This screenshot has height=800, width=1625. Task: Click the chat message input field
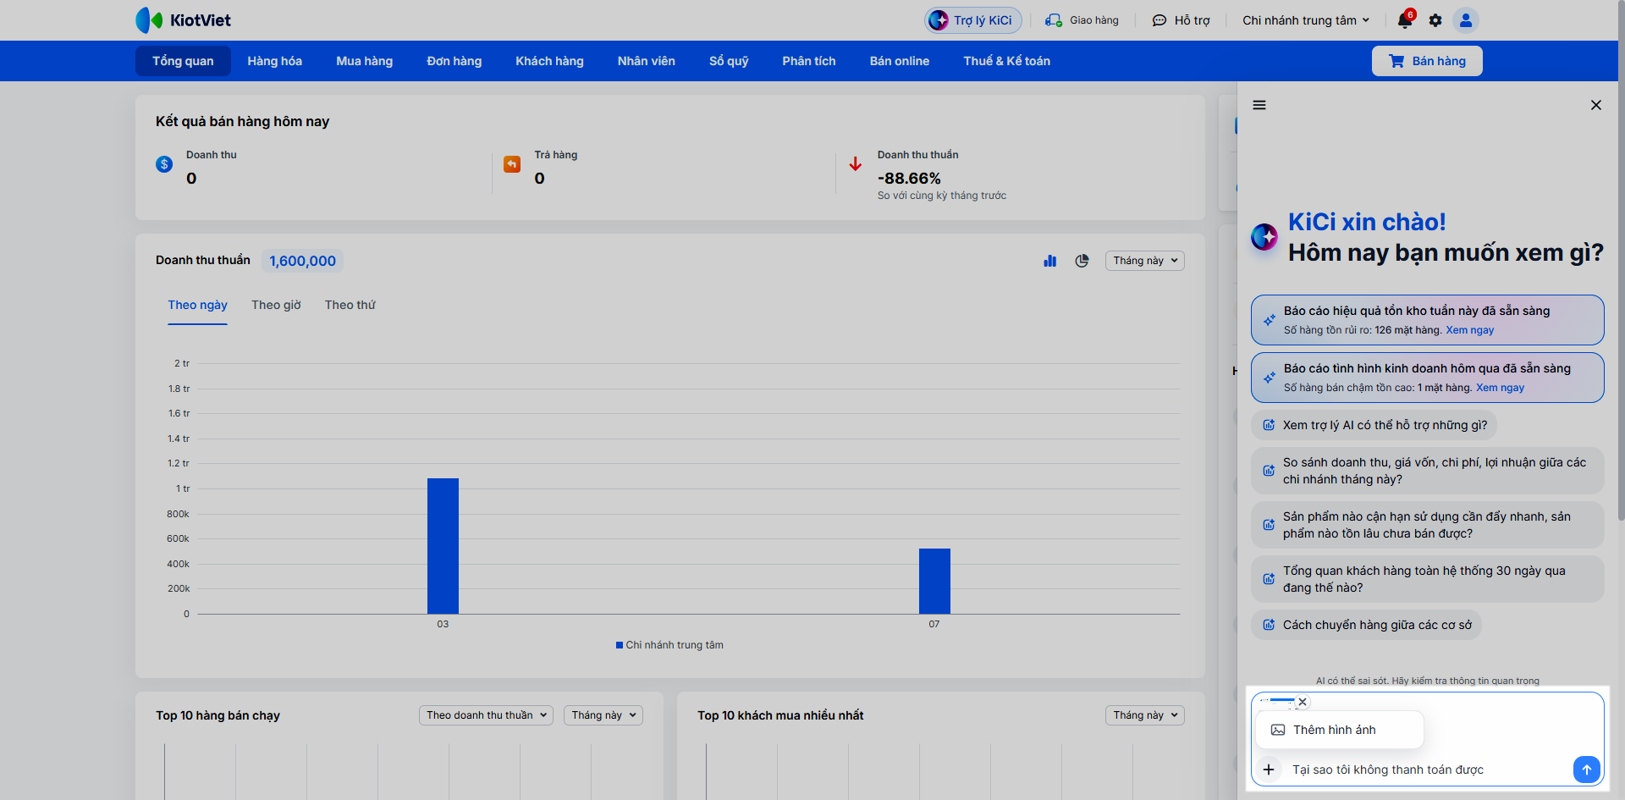tap(1426, 770)
